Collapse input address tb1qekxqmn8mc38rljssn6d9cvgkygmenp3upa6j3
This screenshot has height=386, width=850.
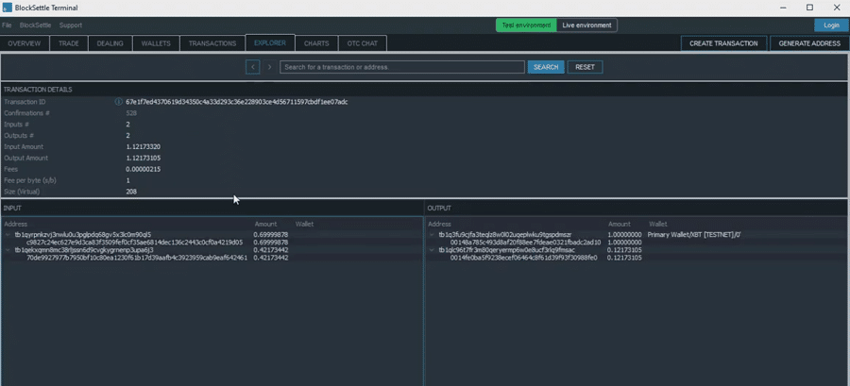[x=8, y=250]
